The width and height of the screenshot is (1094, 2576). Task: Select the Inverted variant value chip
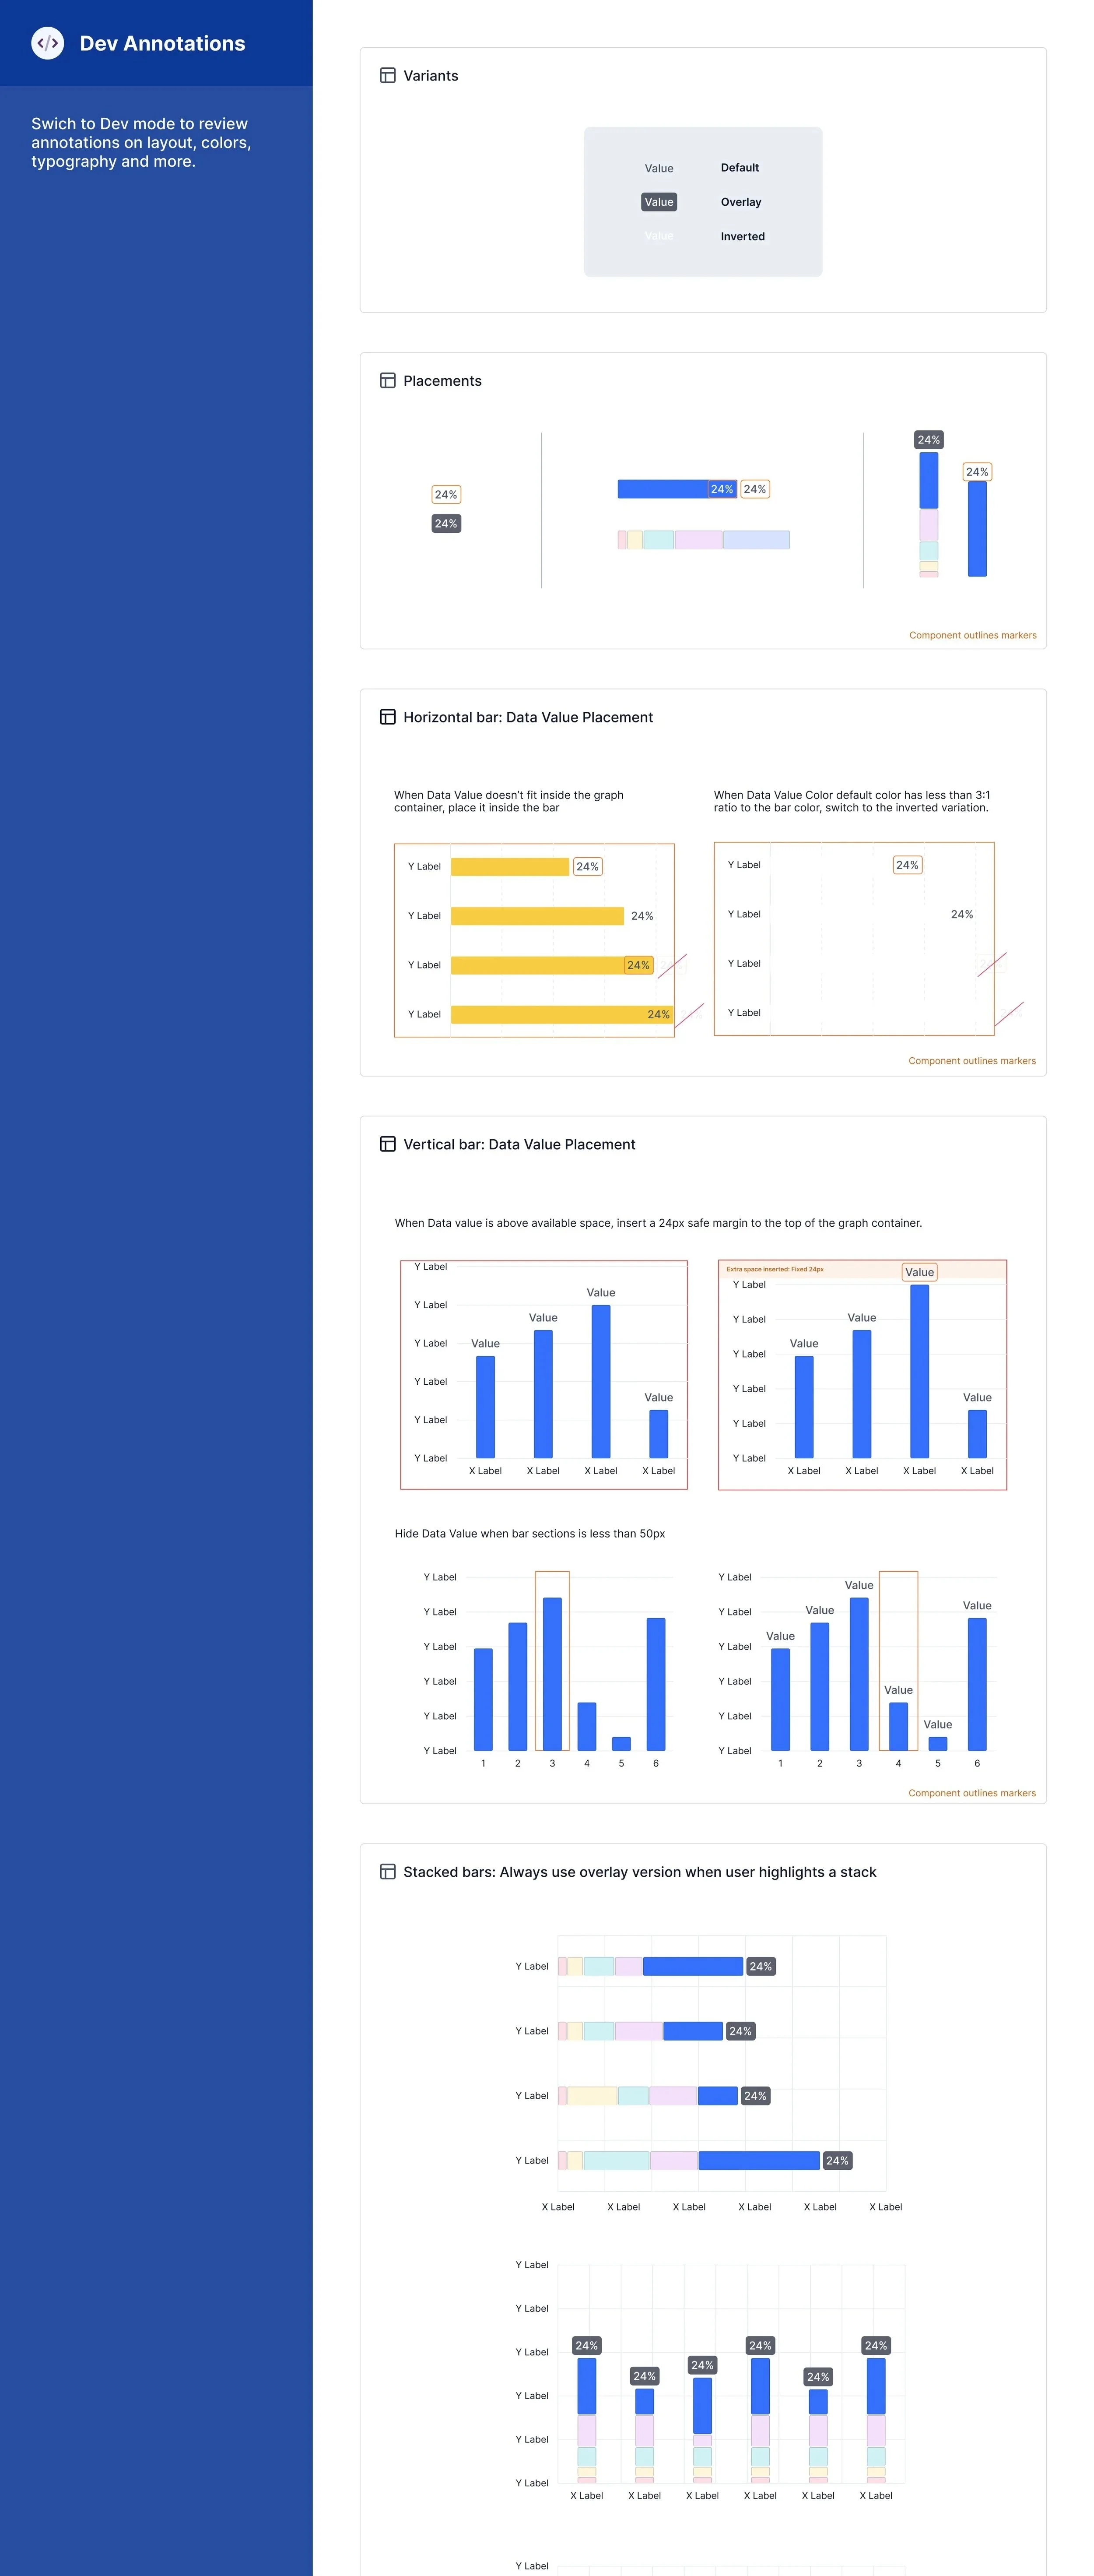[x=658, y=236]
